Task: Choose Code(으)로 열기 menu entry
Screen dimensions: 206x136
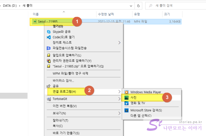Action: [x=83, y=37]
